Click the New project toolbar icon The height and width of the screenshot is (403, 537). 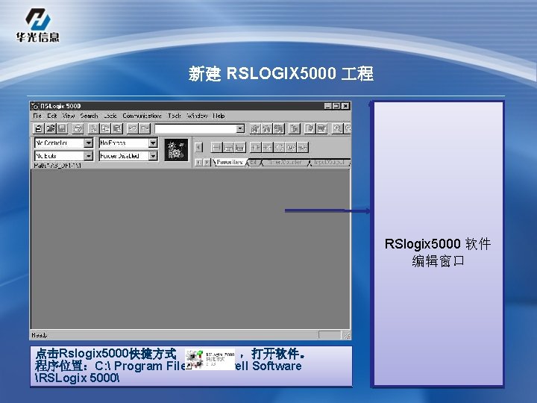point(39,128)
